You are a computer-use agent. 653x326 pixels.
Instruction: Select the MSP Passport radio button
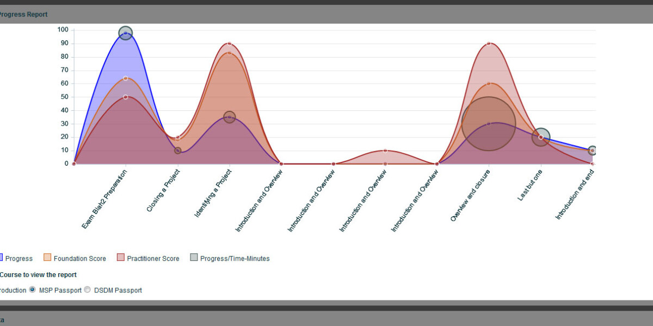coord(32,290)
